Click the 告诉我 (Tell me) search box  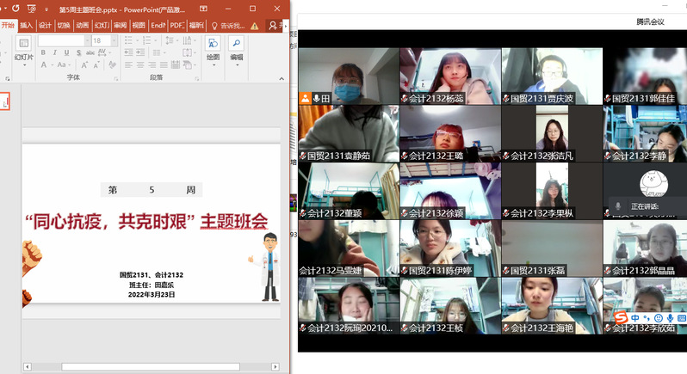(227, 26)
